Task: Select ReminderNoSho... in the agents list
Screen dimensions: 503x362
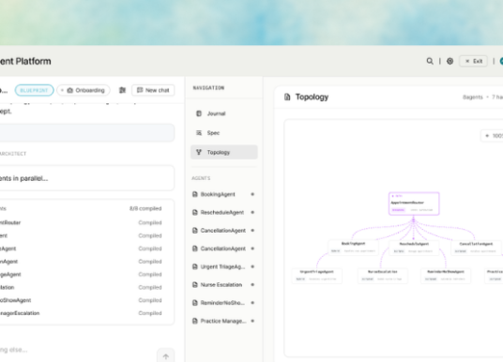Action: (x=222, y=303)
